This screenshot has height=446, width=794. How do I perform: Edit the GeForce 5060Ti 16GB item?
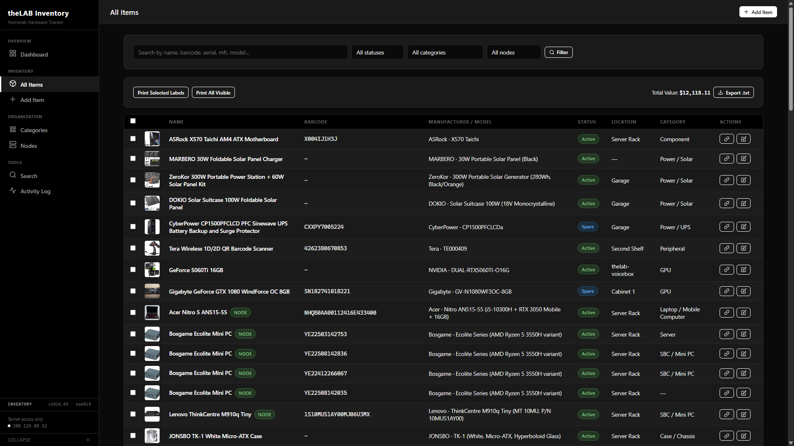tap(743, 270)
